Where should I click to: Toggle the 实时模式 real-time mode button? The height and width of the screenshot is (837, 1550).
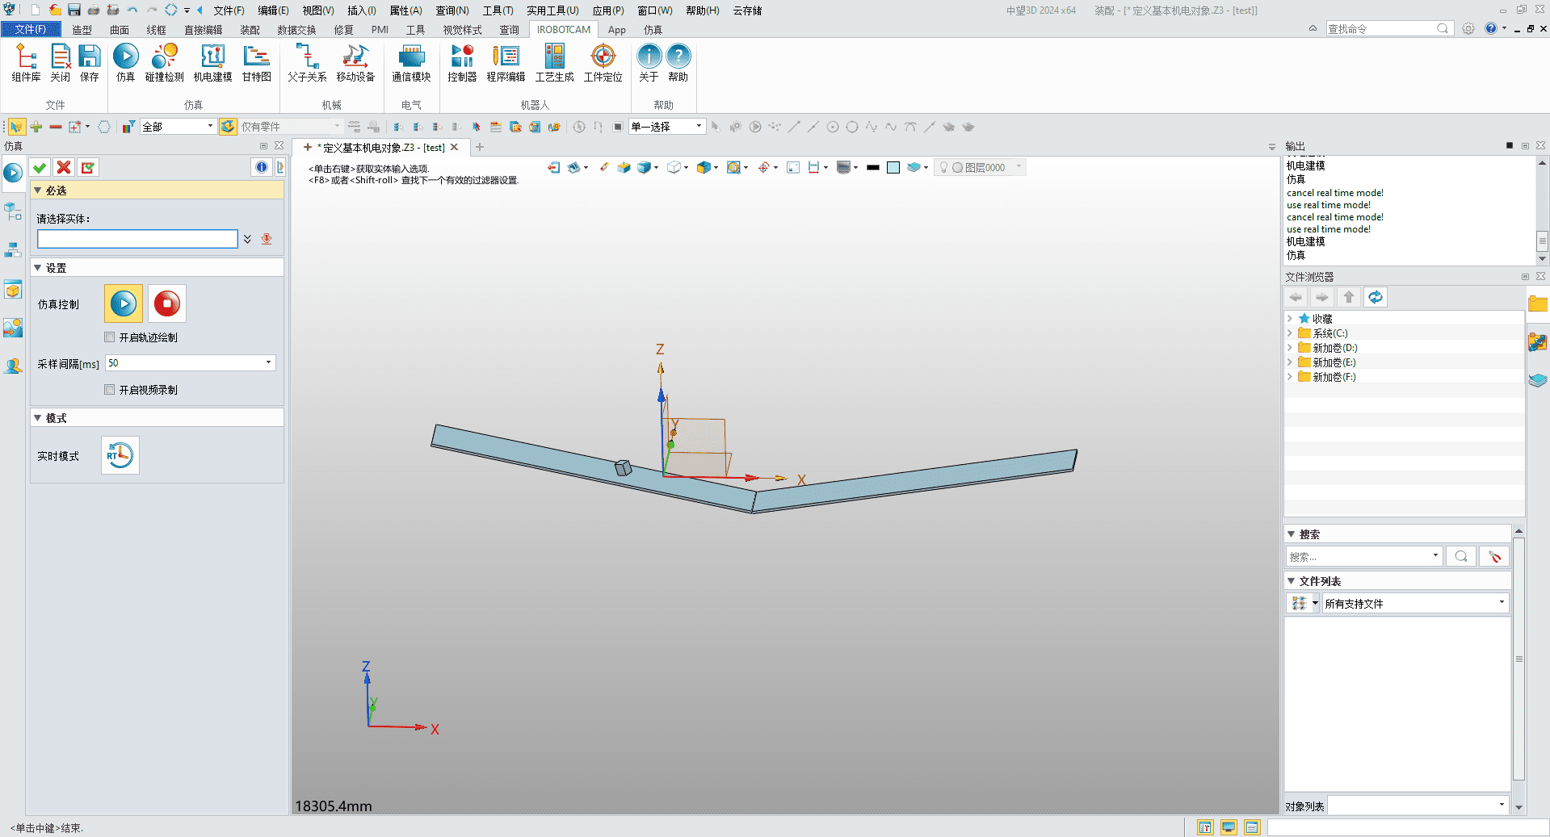[x=120, y=455]
